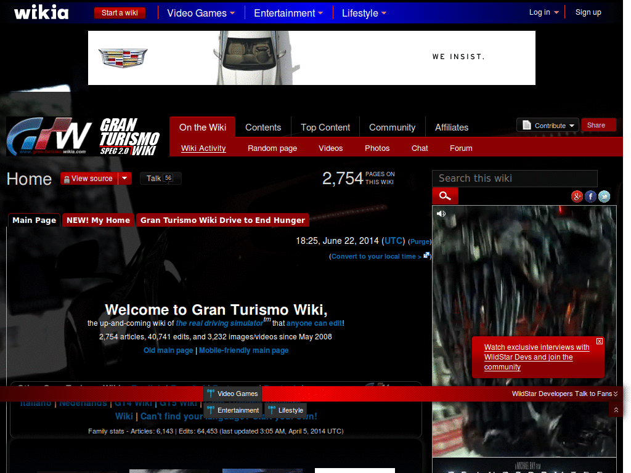Open the Talk page button
Screen dimensions: 631x473
click(x=160, y=178)
